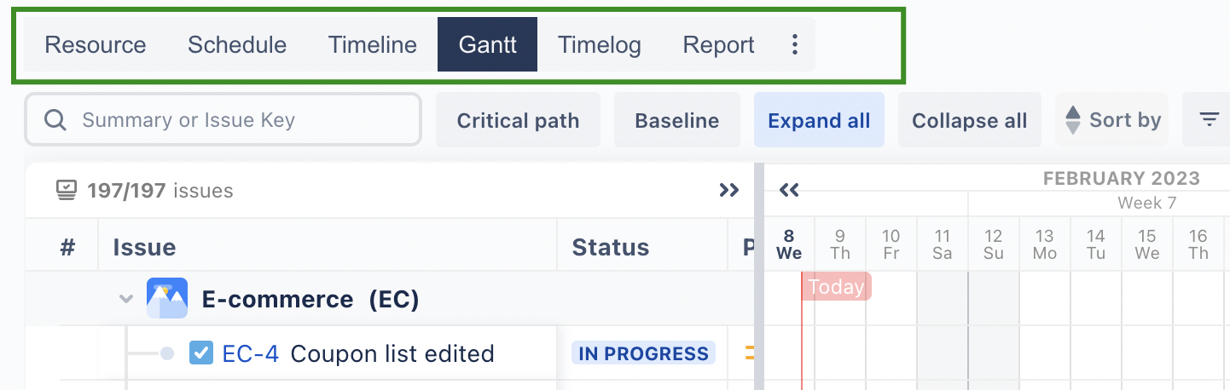Click the filter lines icon
The image size is (1230, 390).
pos(1209,120)
